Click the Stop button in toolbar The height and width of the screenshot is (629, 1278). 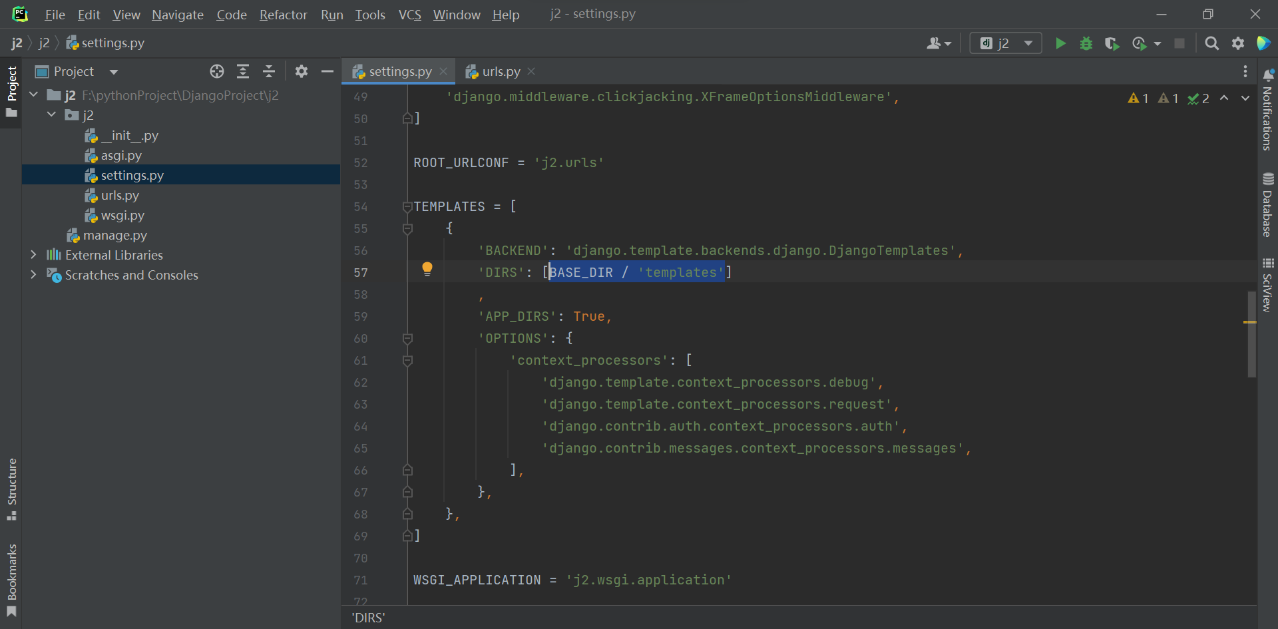click(x=1179, y=43)
